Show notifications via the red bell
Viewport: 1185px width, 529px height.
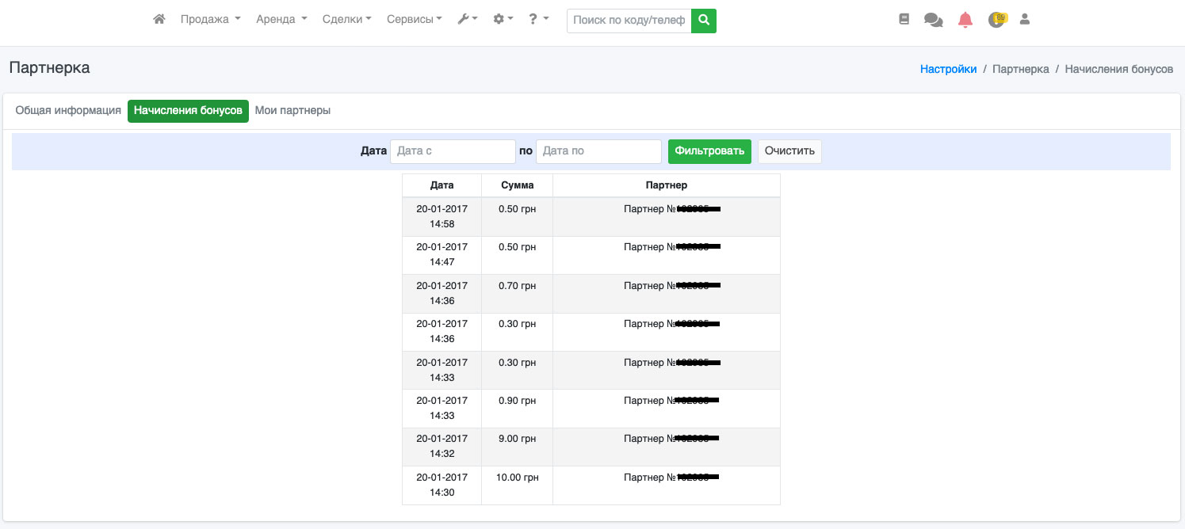point(965,21)
